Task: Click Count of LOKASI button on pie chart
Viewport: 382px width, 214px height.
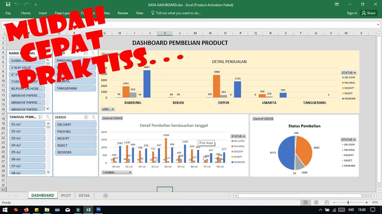Action: tap(263, 119)
